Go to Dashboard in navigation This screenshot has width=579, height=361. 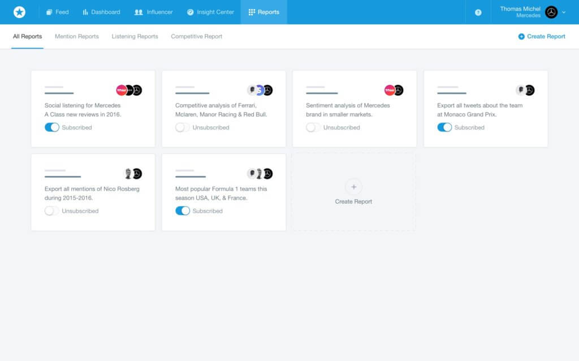point(101,12)
